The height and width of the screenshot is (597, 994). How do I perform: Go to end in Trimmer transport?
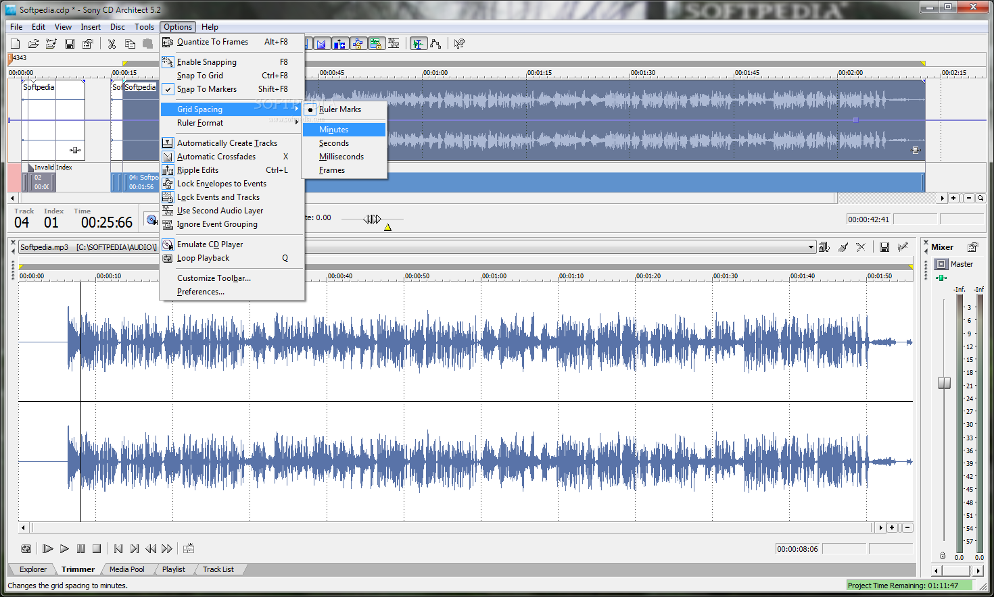[135, 548]
